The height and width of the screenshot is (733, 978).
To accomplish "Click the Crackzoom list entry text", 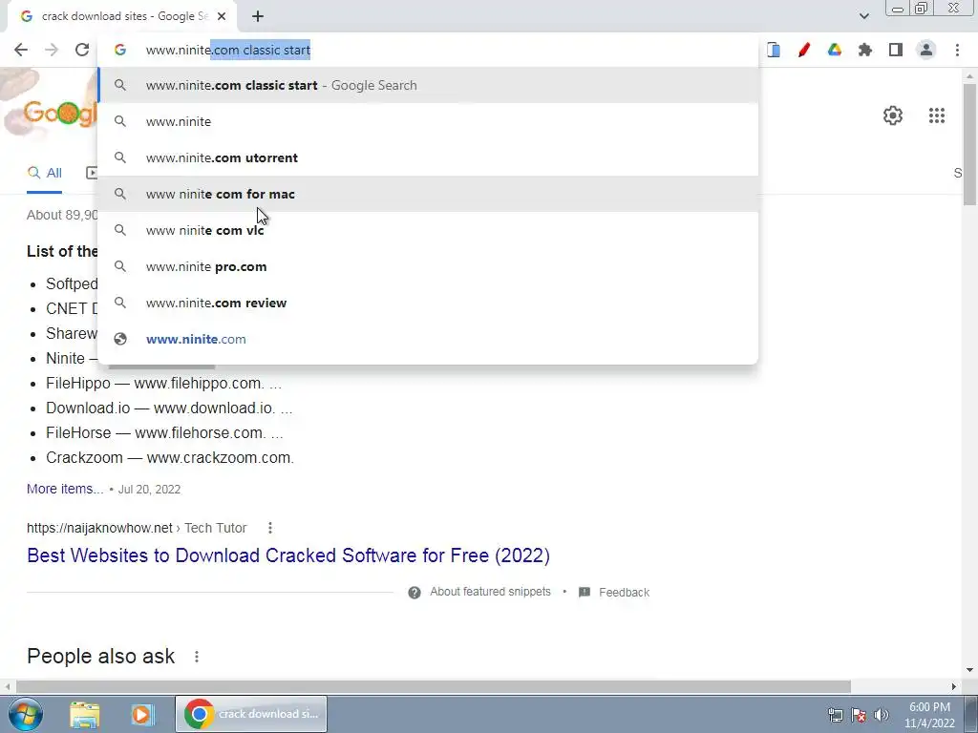I will coord(170,458).
